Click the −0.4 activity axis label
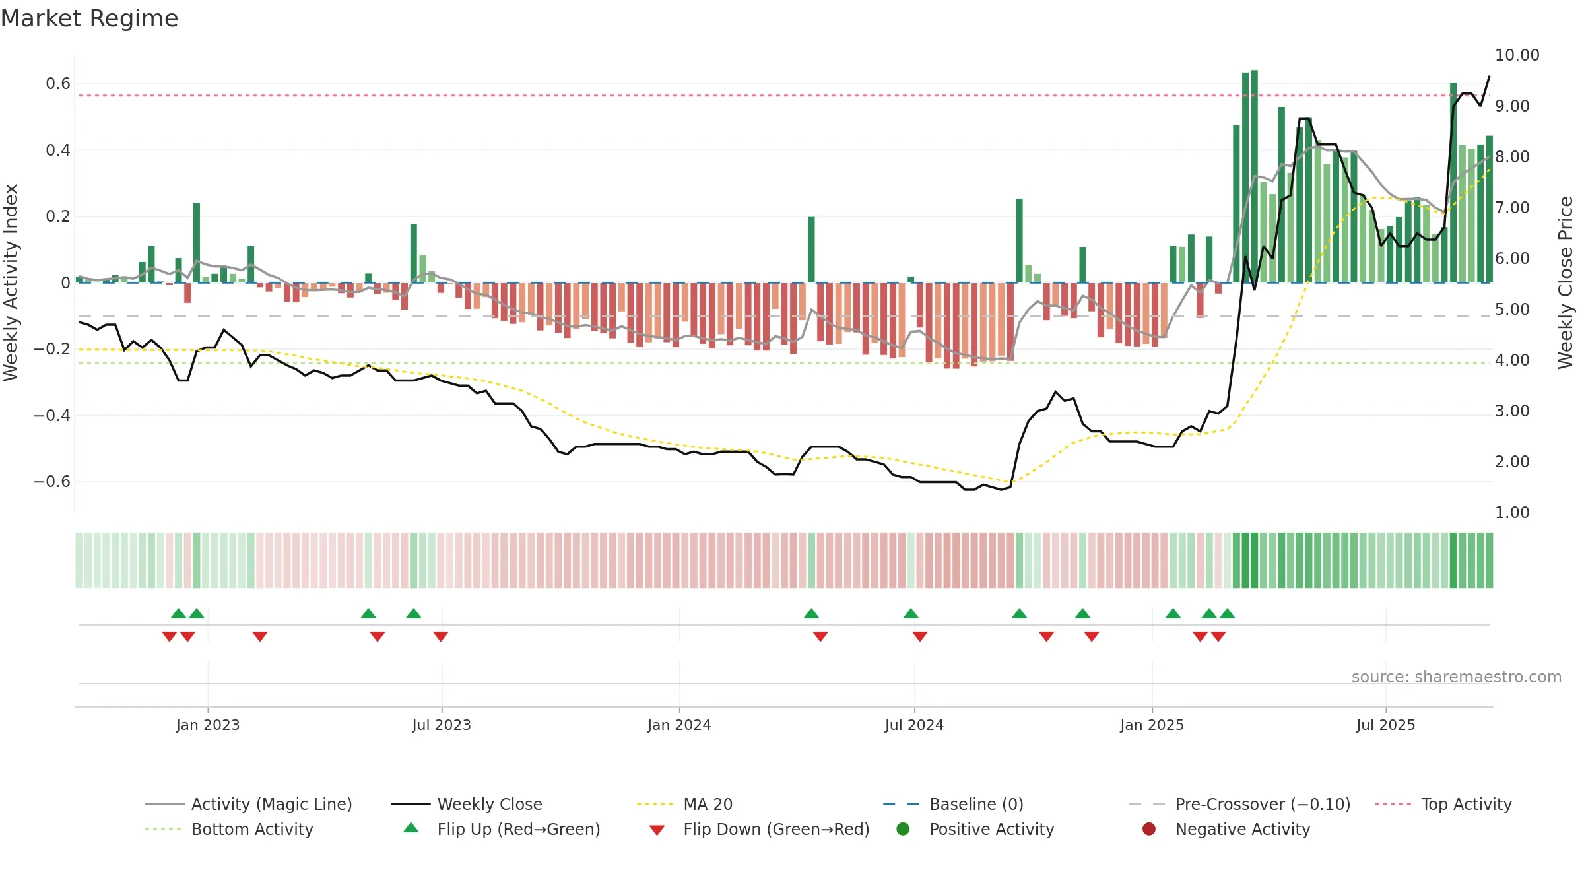1584x891 pixels. (x=52, y=416)
